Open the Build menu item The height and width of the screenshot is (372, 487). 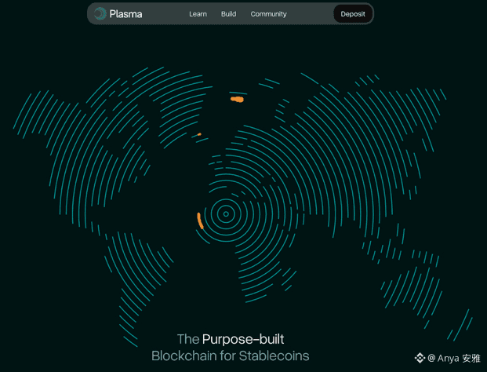point(228,14)
